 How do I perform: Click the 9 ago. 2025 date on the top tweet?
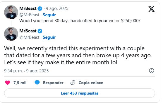(57, 8)
